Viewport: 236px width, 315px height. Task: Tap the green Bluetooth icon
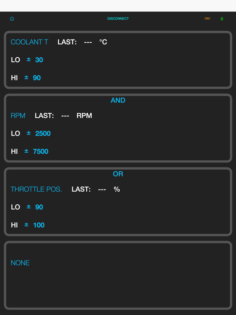click(x=222, y=19)
